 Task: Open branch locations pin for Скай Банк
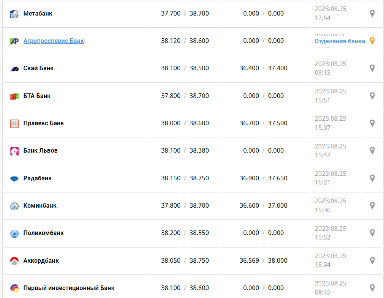(372, 68)
